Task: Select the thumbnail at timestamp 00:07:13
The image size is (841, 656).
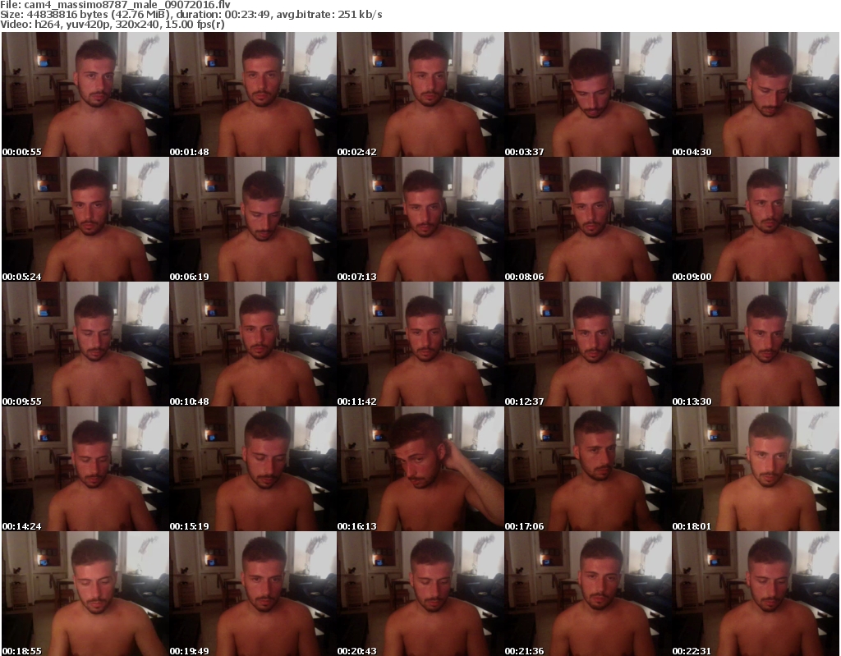Action: point(420,219)
